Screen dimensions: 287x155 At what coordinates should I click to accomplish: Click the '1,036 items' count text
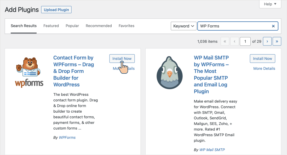pos(207,42)
